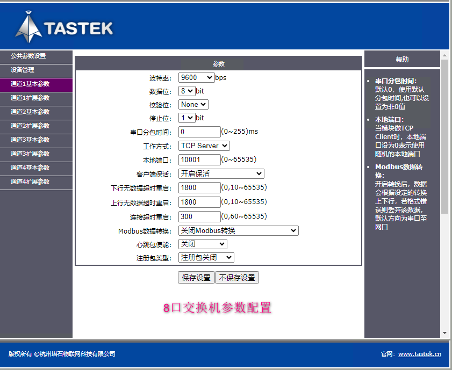Click the help panel scrollbar up arrow
The width and height of the screenshot is (452, 370).
(x=444, y=55)
